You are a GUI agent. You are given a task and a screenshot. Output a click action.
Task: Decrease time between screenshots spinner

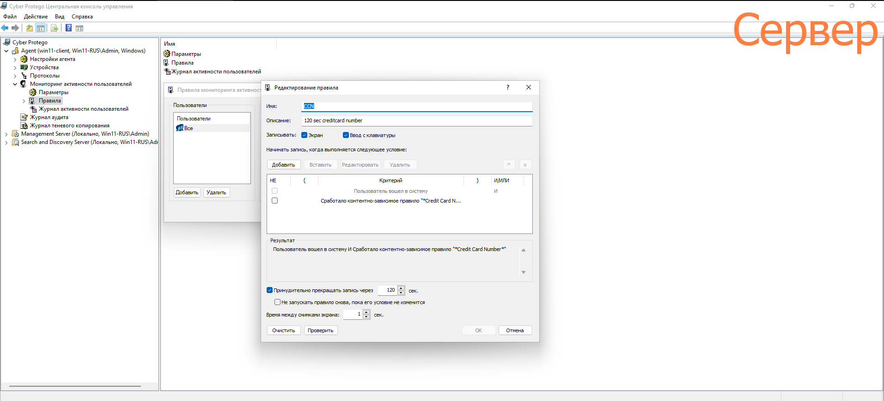coord(366,317)
